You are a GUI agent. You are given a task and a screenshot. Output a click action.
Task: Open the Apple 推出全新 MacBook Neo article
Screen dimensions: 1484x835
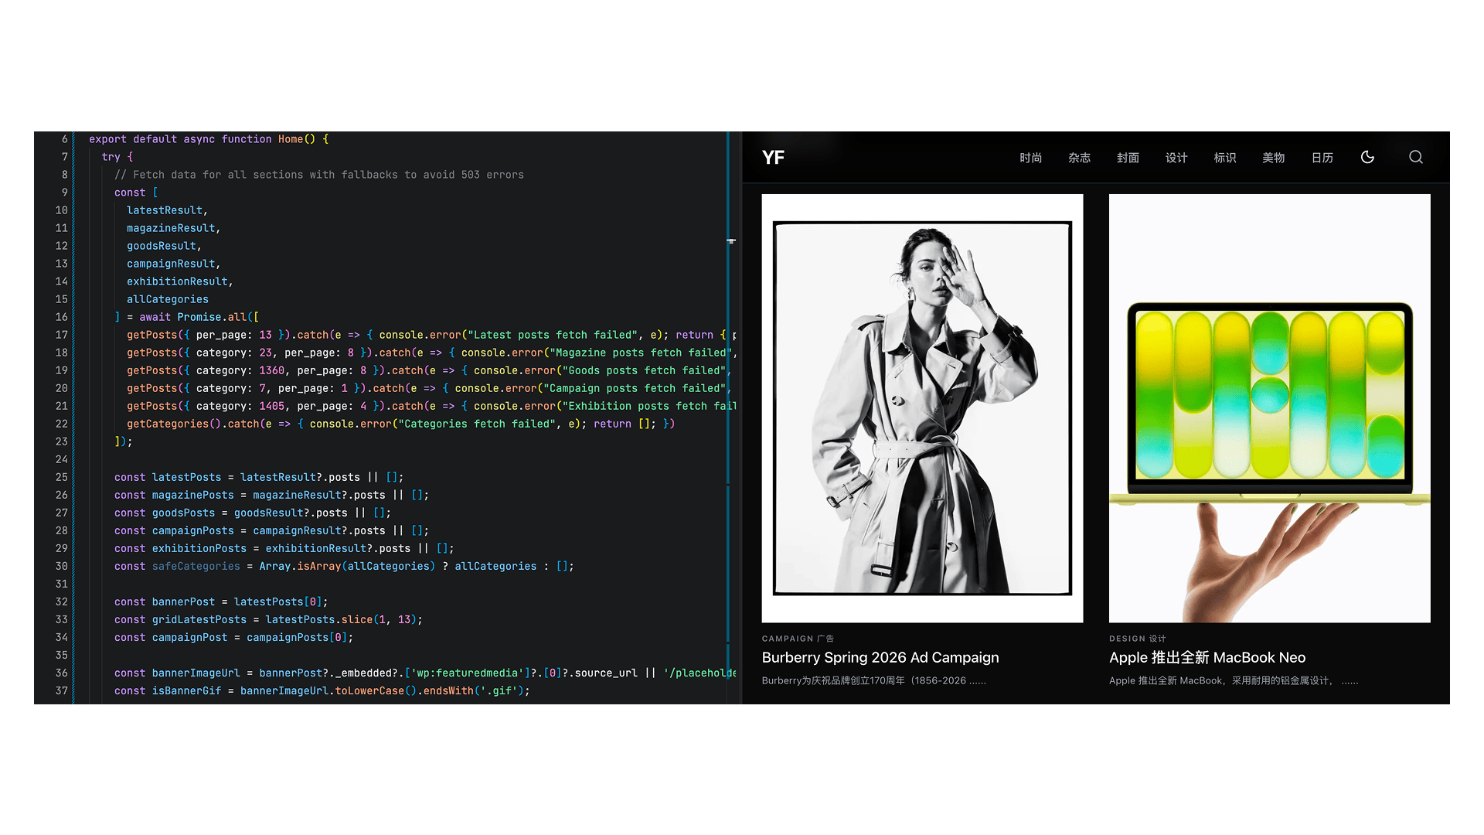coord(1207,657)
